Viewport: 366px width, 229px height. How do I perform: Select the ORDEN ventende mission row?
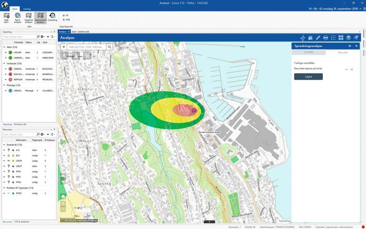pos(29,69)
